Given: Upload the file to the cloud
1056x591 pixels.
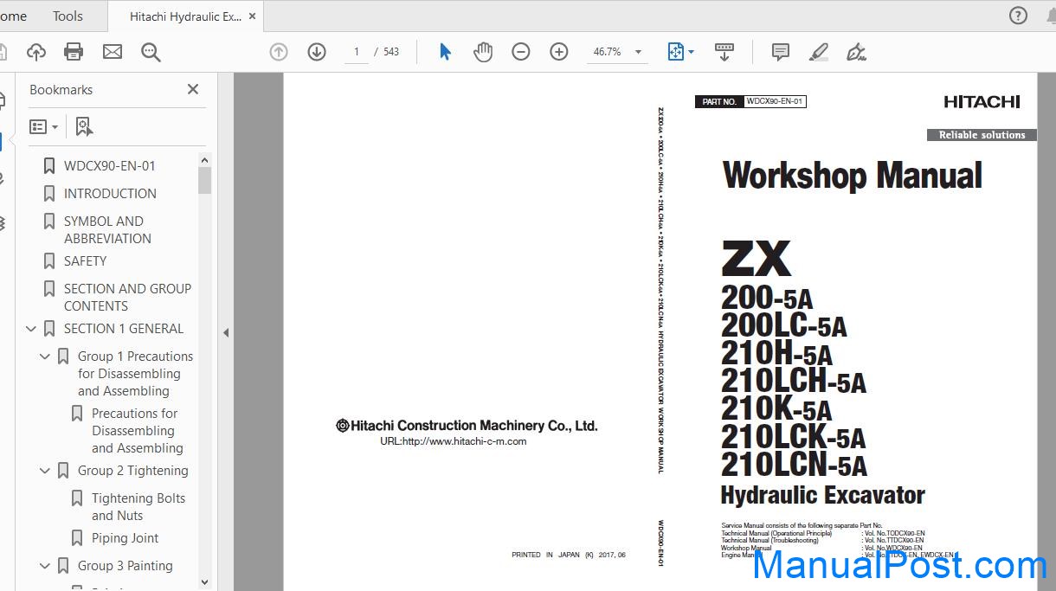Looking at the screenshot, I should tap(36, 52).
